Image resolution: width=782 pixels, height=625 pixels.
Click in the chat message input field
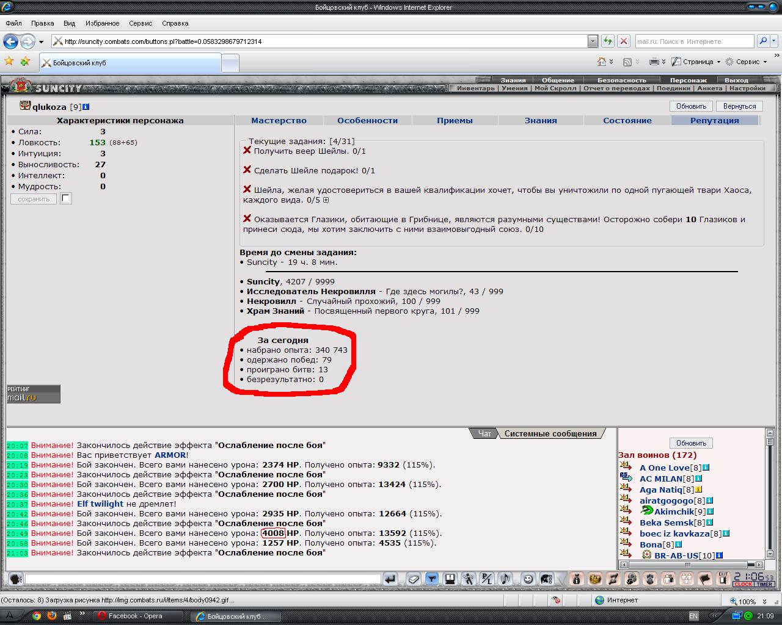pyautogui.click(x=203, y=579)
